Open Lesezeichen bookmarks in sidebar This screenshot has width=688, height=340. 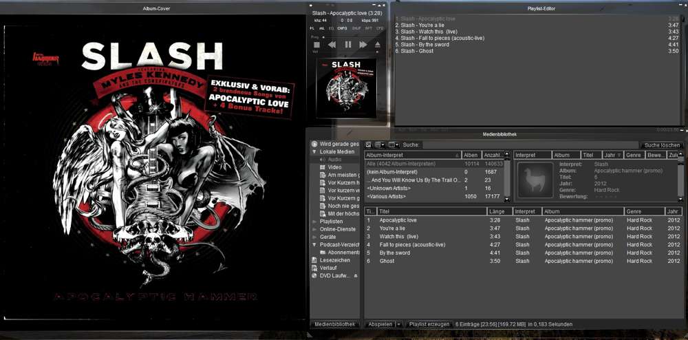coord(334,260)
